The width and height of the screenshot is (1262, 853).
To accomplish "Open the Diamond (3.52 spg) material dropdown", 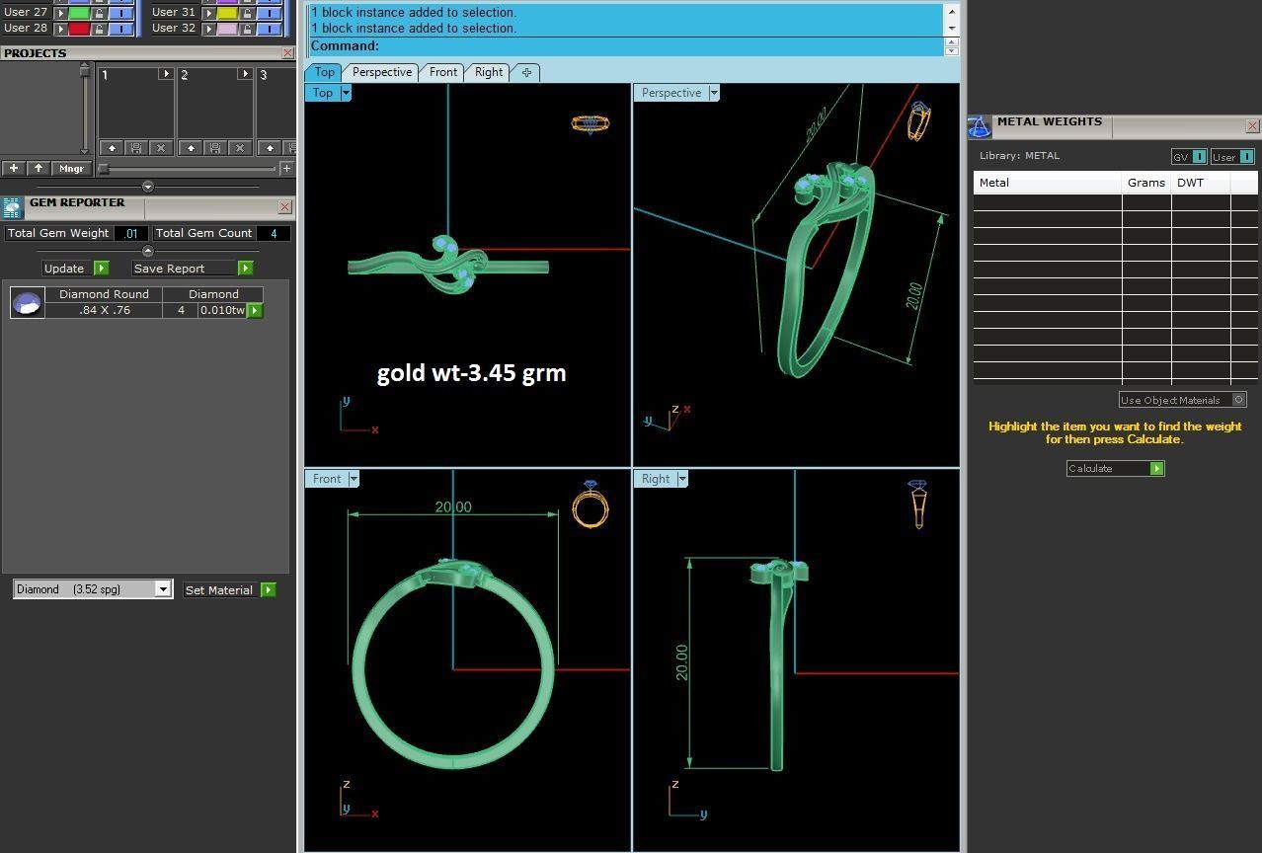I will pyautogui.click(x=163, y=589).
